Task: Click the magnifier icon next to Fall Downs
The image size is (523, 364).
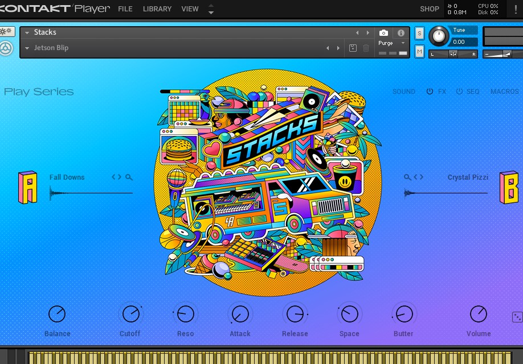Action: point(129,177)
